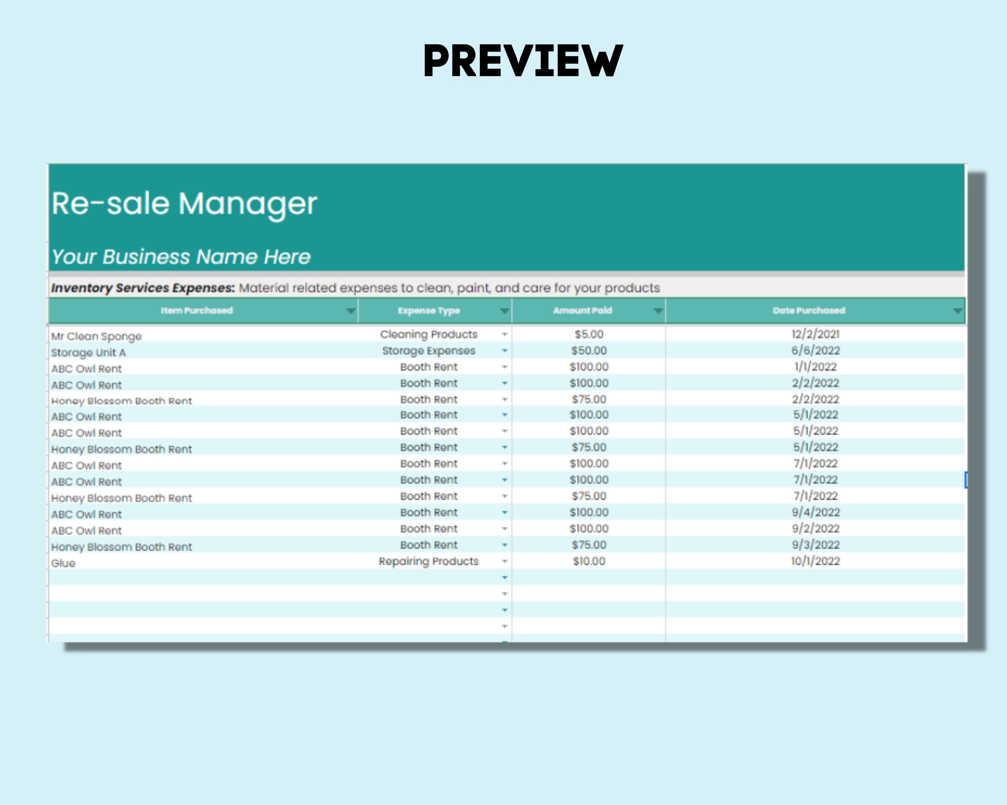
Task: Click the Honey Blossom Booth Rent item cell
Action: (123, 401)
